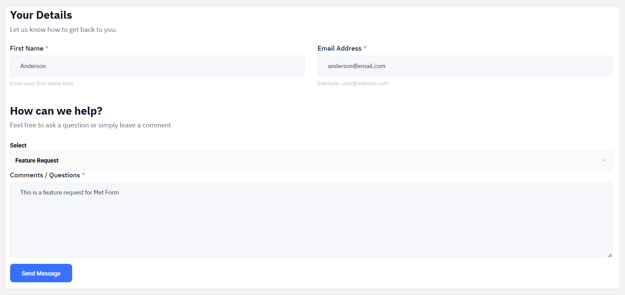Click the textarea resize handle icon
Image resolution: width=625 pixels, height=295 pixels.
coord(610,255)
